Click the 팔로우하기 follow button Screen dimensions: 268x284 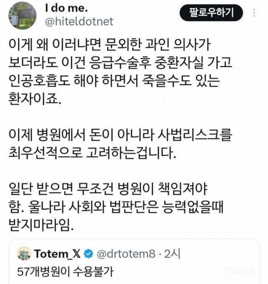point(211,13)
